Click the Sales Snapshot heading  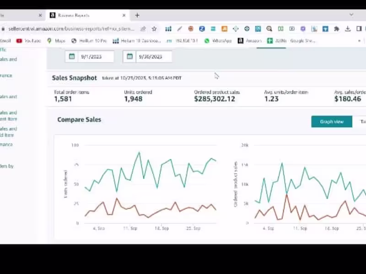coord(74,78)
